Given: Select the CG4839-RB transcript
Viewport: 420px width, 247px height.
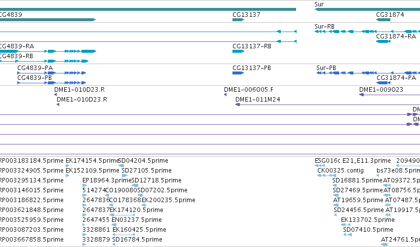Looking at the screenshot, I should [x=44, y=61].
